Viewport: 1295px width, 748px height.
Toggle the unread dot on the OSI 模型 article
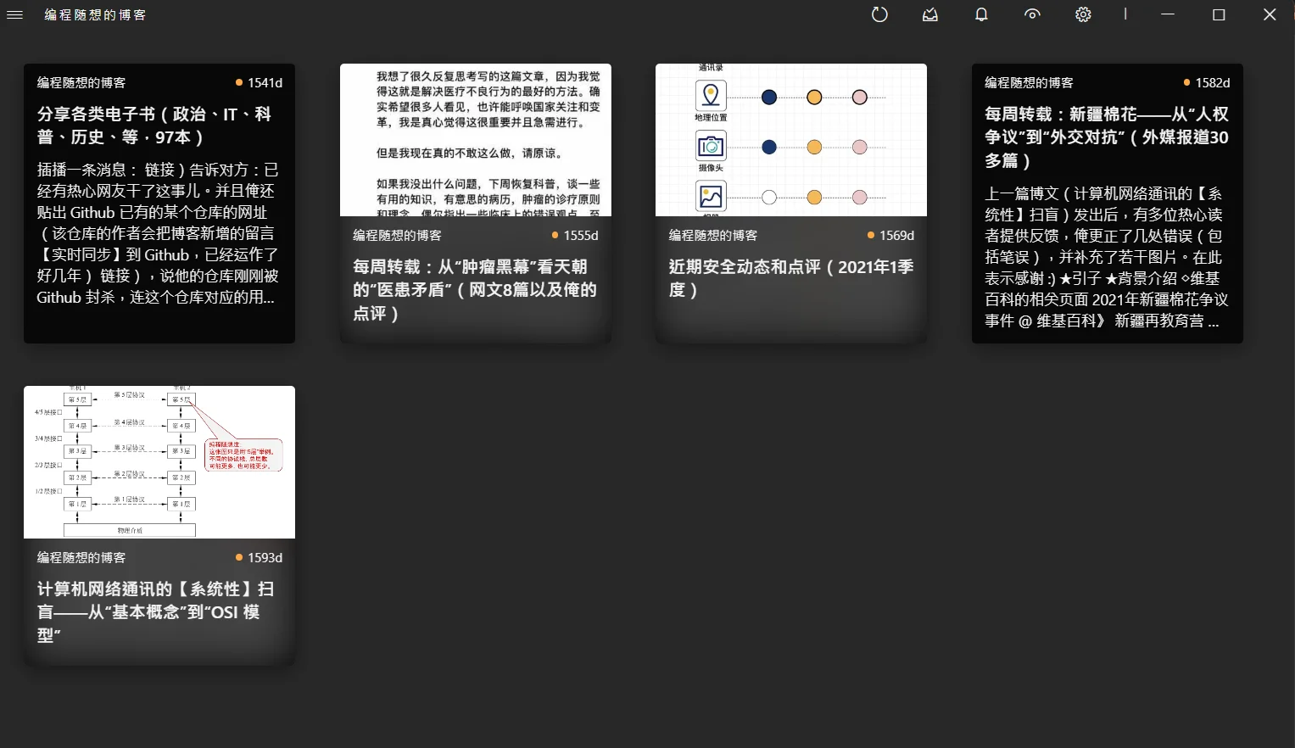[237, 557]
